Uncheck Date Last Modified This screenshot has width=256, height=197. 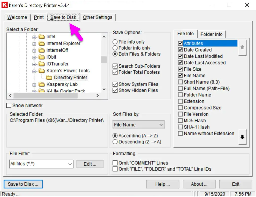180,56
